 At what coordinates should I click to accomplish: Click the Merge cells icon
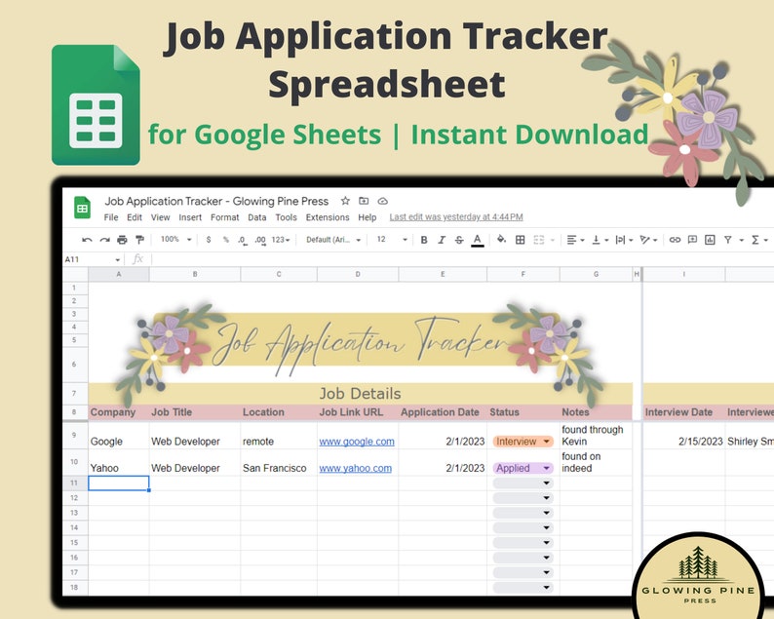coord(538,240)
